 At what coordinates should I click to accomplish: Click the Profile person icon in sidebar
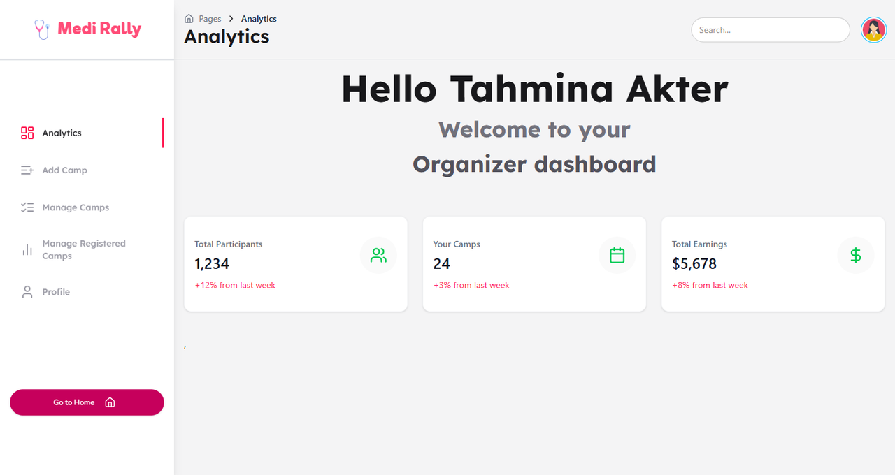(x=27, y=292)
